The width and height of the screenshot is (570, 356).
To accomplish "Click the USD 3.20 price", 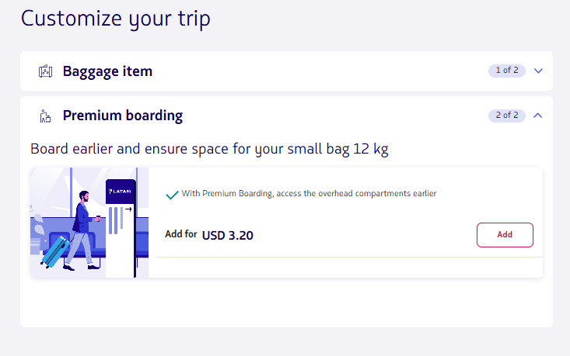I will [x=227, y=235].
